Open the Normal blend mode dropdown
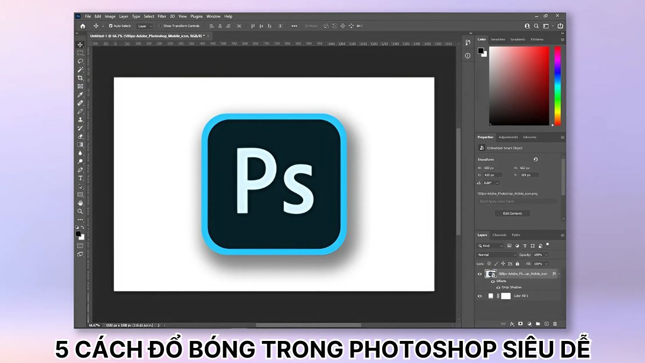This screenshot has width=645, height=363. [497, 255]
